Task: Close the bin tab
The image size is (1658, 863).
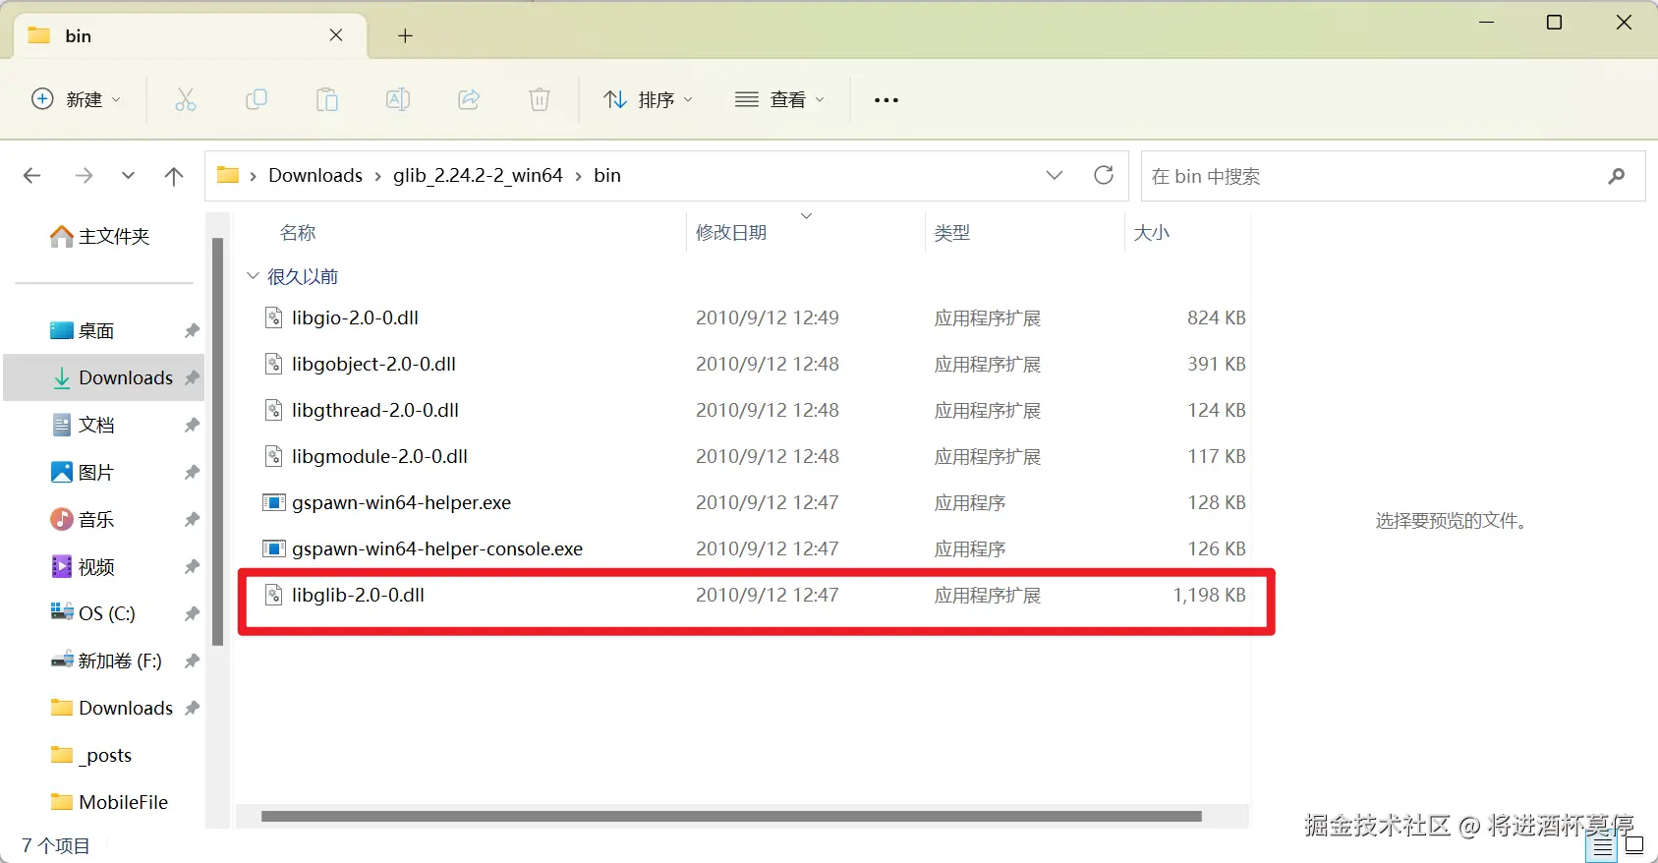Action: (x=336, y=35)
